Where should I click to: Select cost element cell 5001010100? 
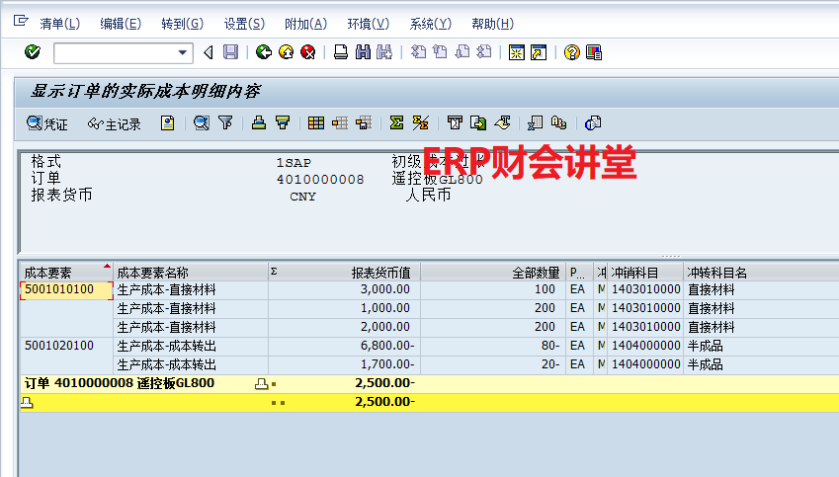click(x=59, y=289)
